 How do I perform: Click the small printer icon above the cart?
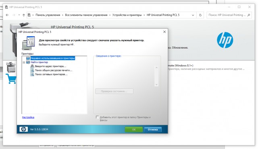click(x=11, y=67)
